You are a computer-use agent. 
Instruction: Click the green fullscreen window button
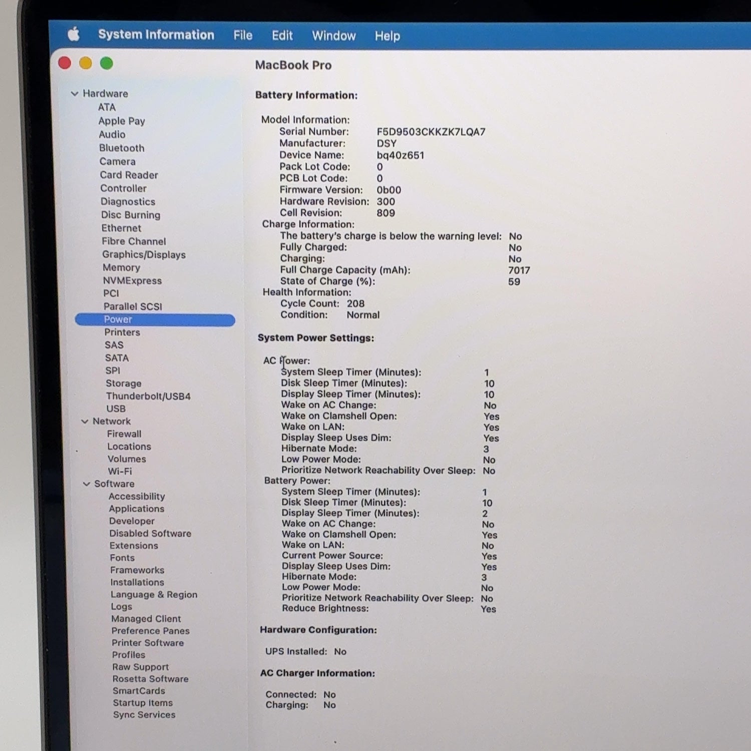pos(106,63)
